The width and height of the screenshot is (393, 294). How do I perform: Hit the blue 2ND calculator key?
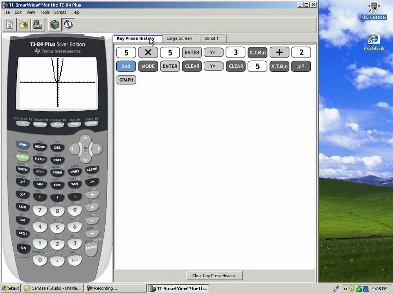pyautogui.click(x=23, y=145)
